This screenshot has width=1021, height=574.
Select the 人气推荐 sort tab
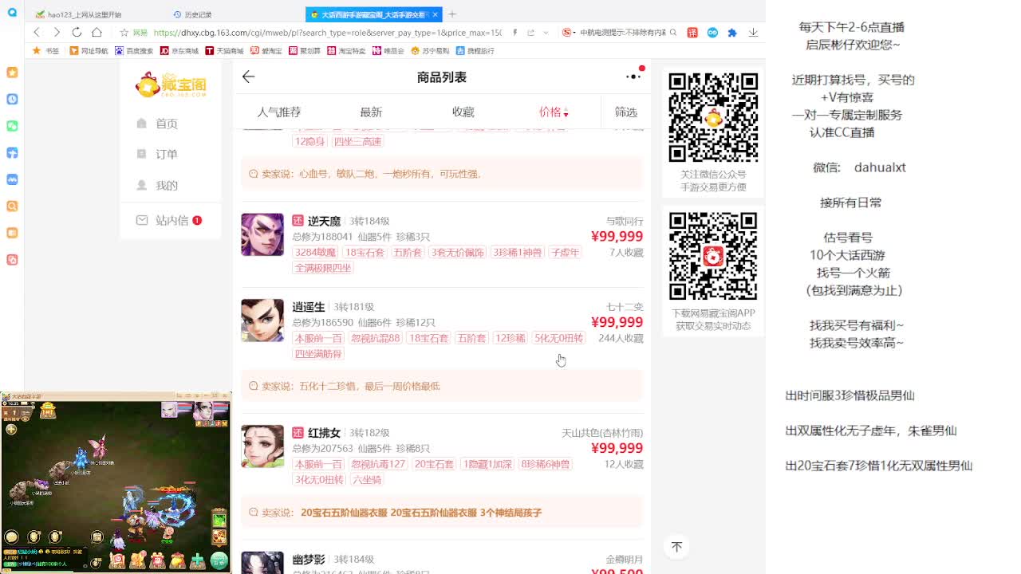pos(279,112)
